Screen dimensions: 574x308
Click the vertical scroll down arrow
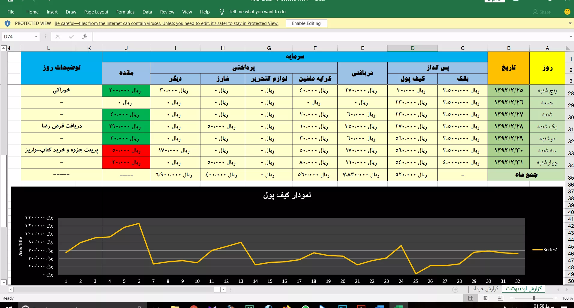coord(4,282)
